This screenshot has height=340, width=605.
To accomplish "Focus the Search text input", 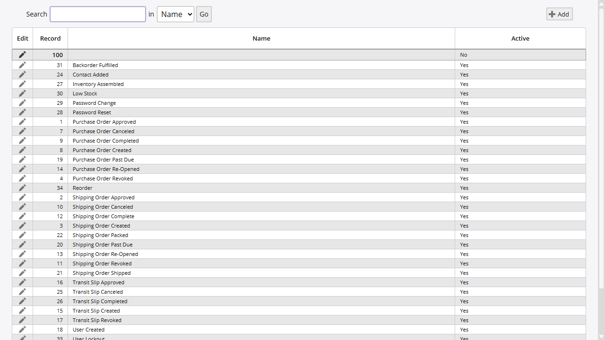I will (x=98, y=14).
